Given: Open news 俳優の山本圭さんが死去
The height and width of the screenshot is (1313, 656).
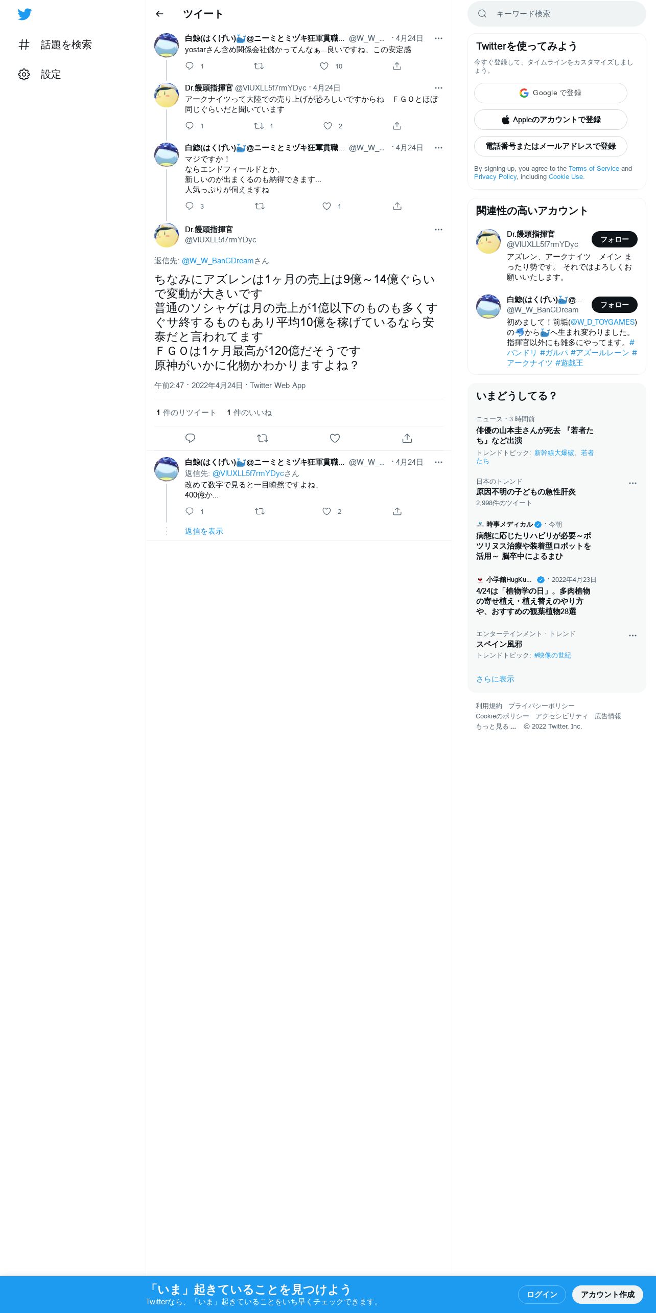Looking at the screenshot, I should 535,436.
